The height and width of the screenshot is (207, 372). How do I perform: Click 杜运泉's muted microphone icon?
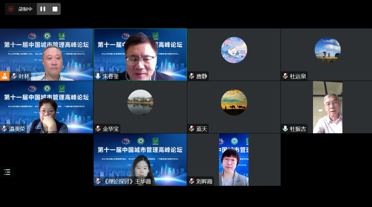click(x=285, y=76)
